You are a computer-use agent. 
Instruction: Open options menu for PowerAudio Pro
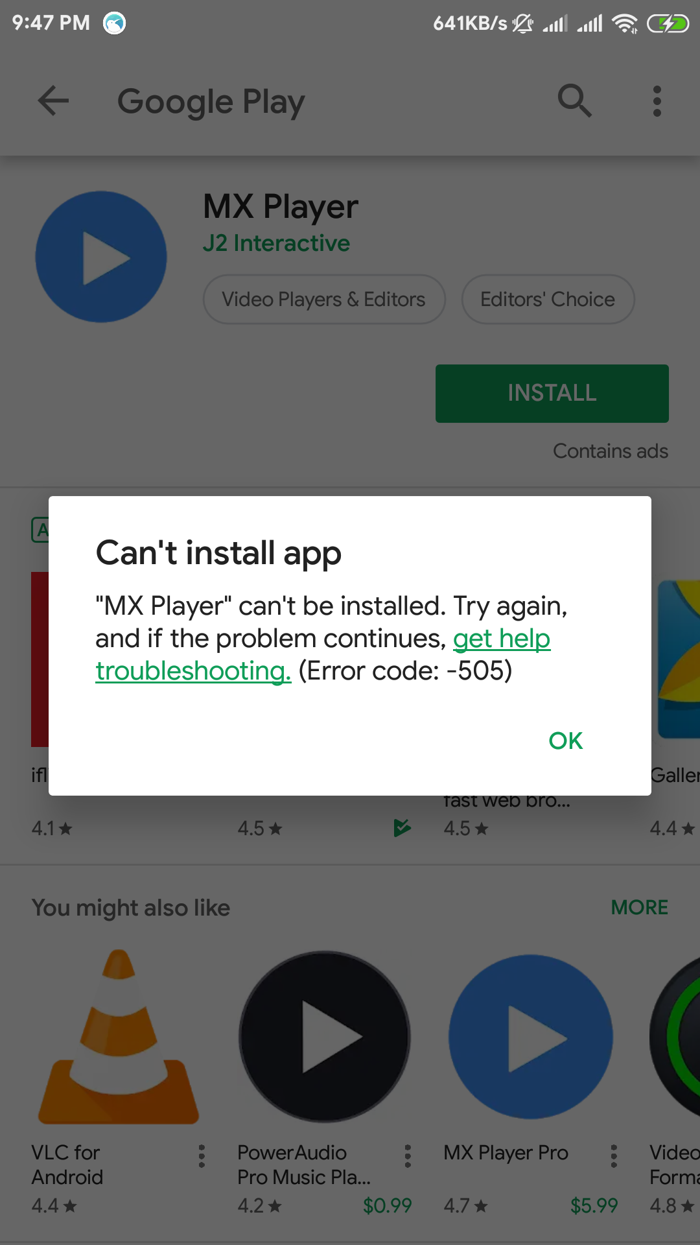click(408, 1156)
